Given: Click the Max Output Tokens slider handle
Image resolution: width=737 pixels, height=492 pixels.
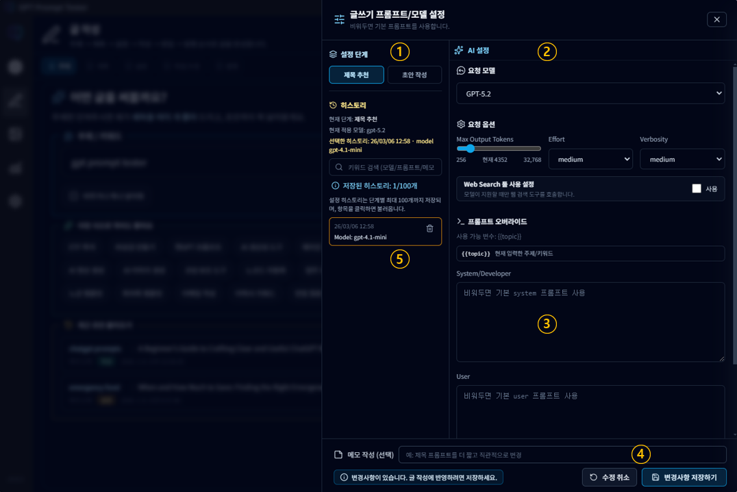Looking at the screenshot, I should coord(471,149).
